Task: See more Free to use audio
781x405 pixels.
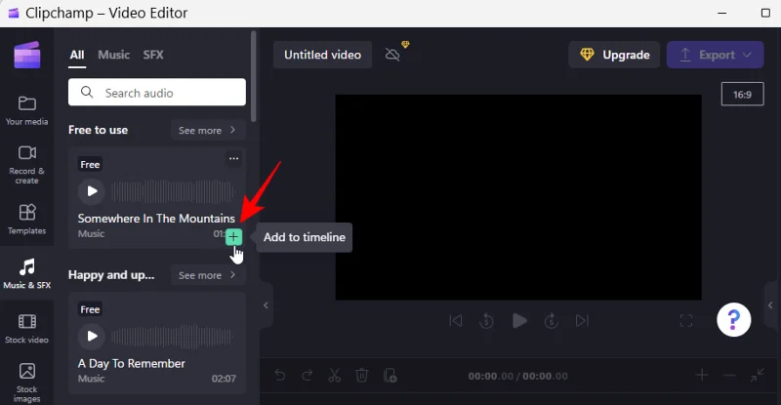Action: (x=207, y=130)
